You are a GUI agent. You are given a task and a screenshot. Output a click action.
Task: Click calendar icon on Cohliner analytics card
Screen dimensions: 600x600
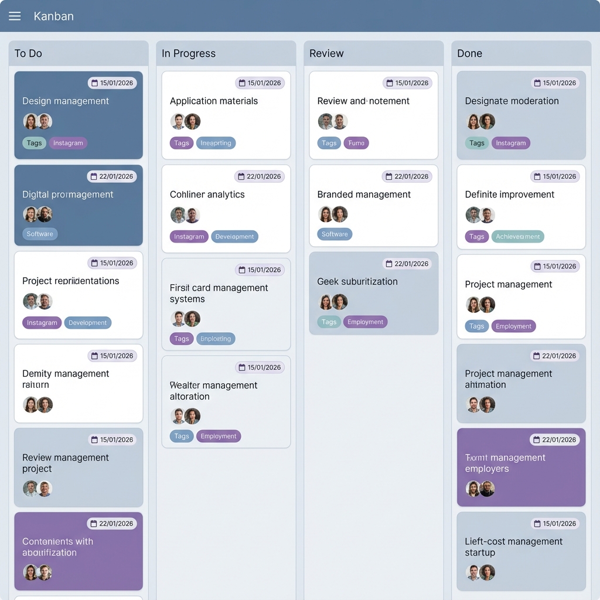[241, 176]
